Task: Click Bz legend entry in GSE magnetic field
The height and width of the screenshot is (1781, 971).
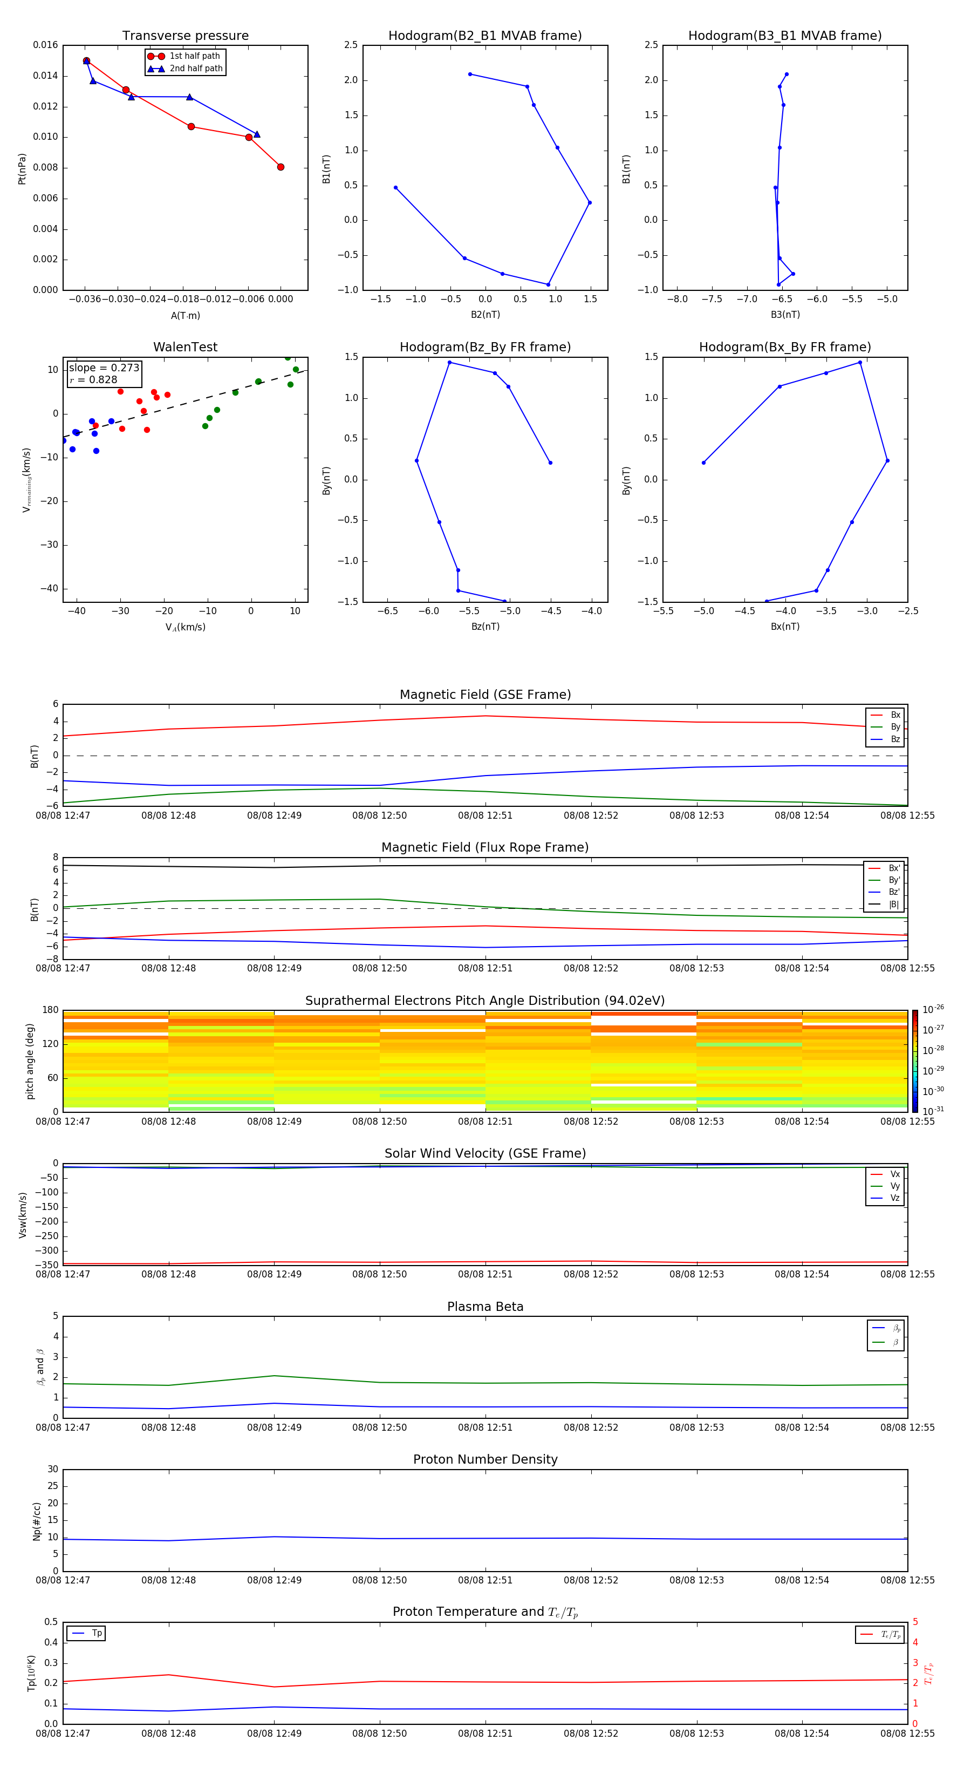Action: coord(885,739)
